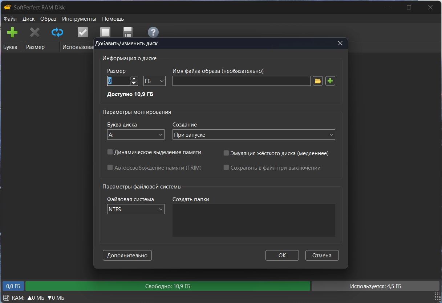Open the Инструменты menu
This screenshot has width=442, height=303.
(x=79, y=19)
